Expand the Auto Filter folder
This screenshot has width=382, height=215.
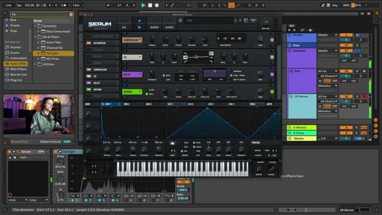click(x=38, y=42)
